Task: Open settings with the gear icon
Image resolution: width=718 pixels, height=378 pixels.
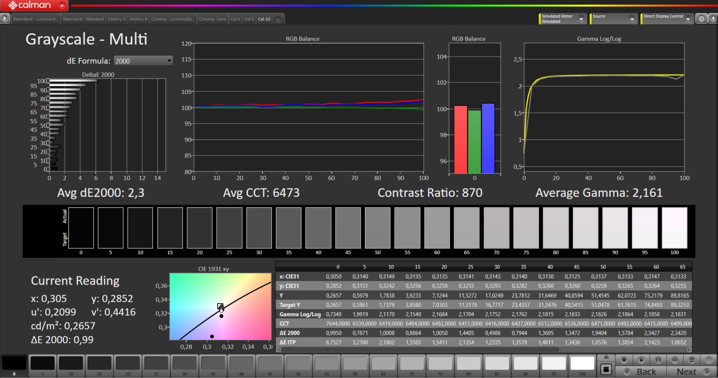Action: point(702,19)
